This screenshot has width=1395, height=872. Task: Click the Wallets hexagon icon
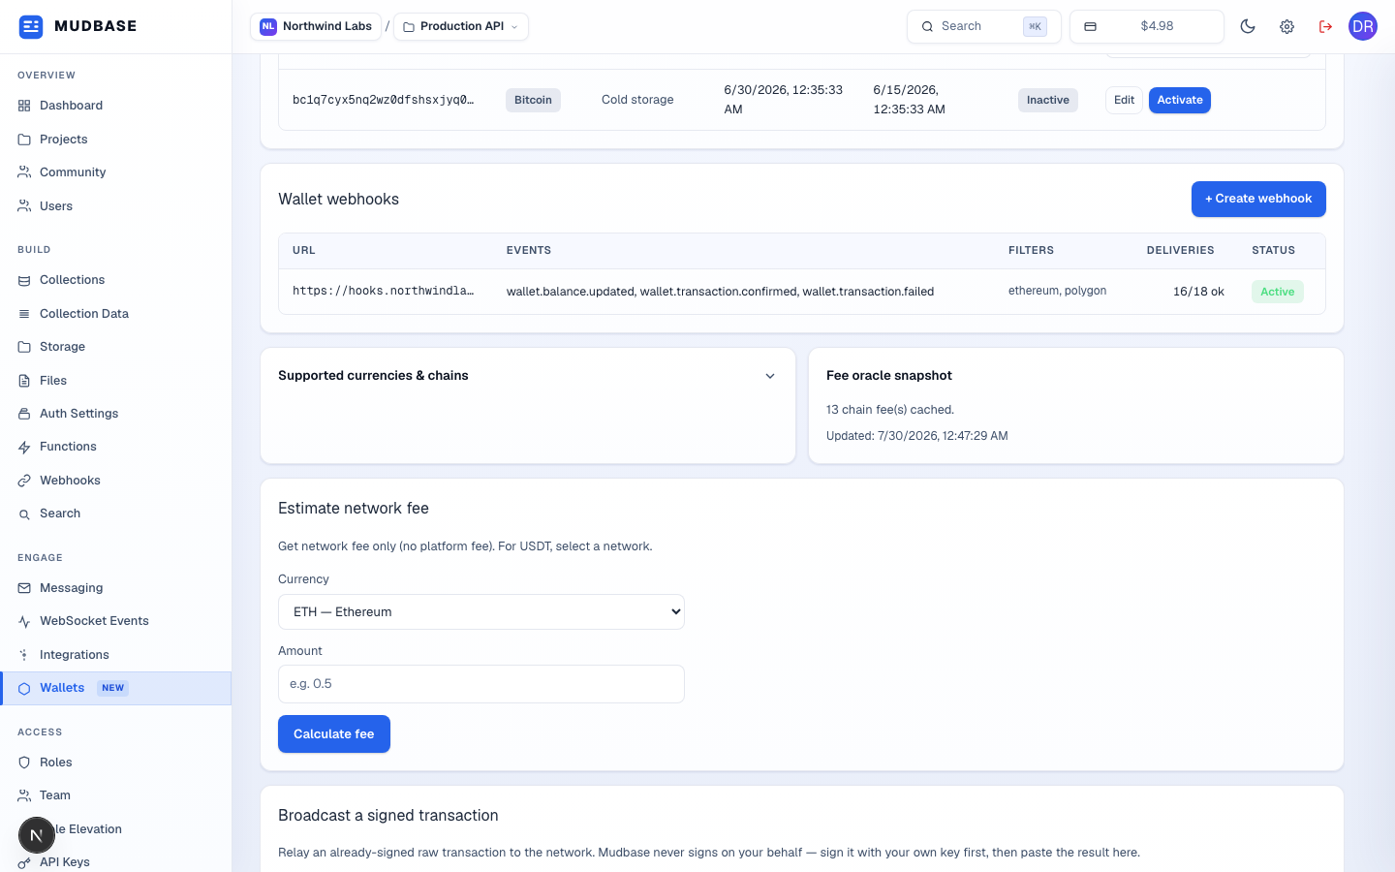tap(24, 688)
